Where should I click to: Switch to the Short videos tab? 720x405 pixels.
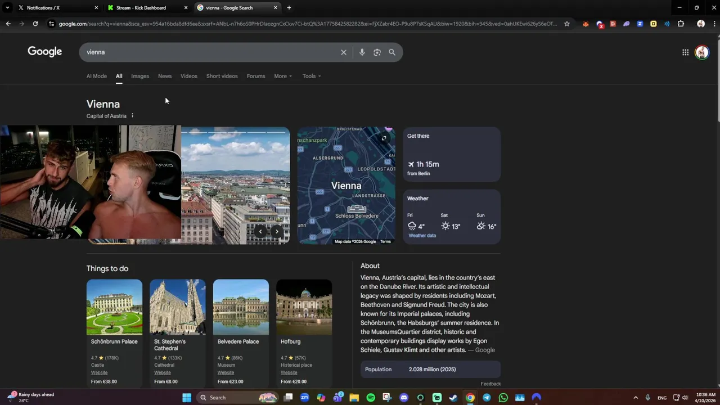[222, 76]
